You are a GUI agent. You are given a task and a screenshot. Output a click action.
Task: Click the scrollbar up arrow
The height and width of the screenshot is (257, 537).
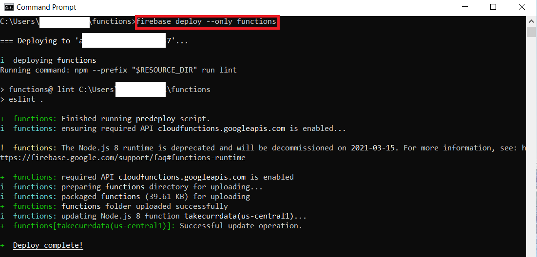531,20
